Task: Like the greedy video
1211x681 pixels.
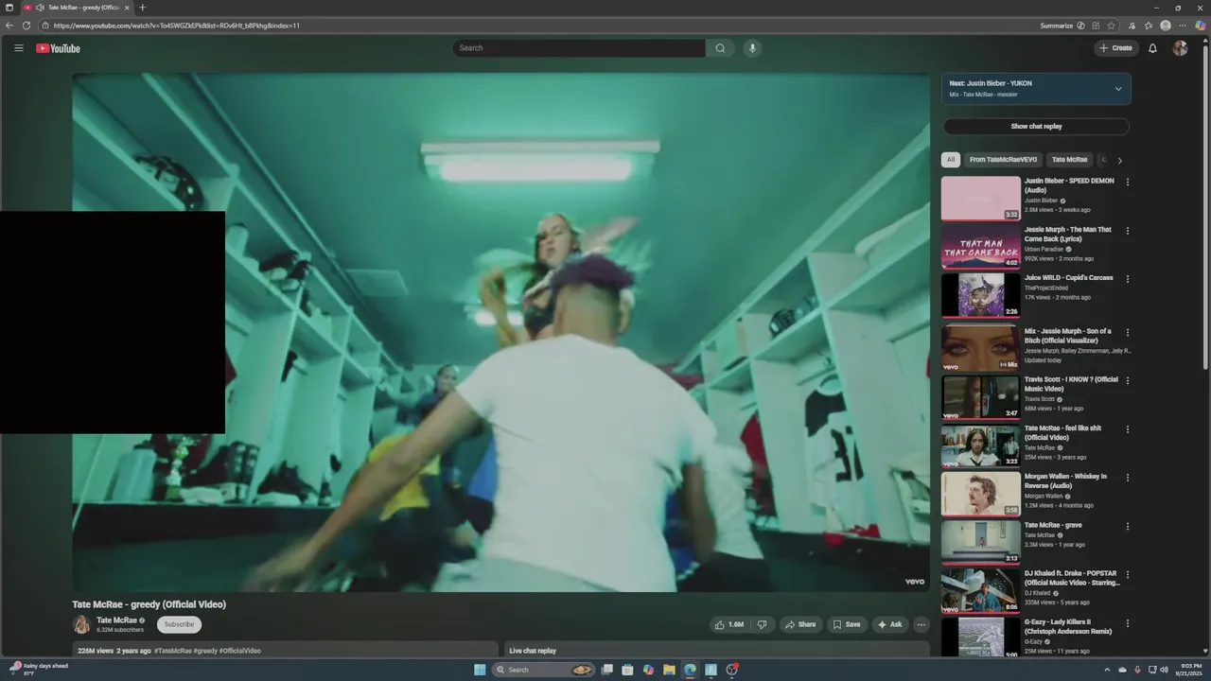Action: [728, 624]
